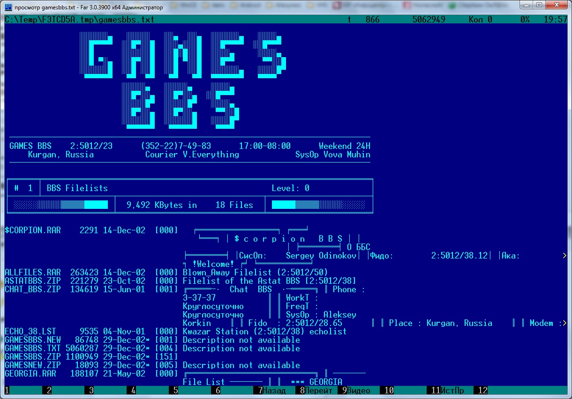The height and width of the screenshot is (399, 572).
Task: Click CHAT_BBS.ZIP file entry
Action: tap(33, 289)
